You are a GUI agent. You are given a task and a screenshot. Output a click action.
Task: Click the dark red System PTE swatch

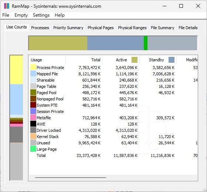pyautogui.click(x=33, y=105)
